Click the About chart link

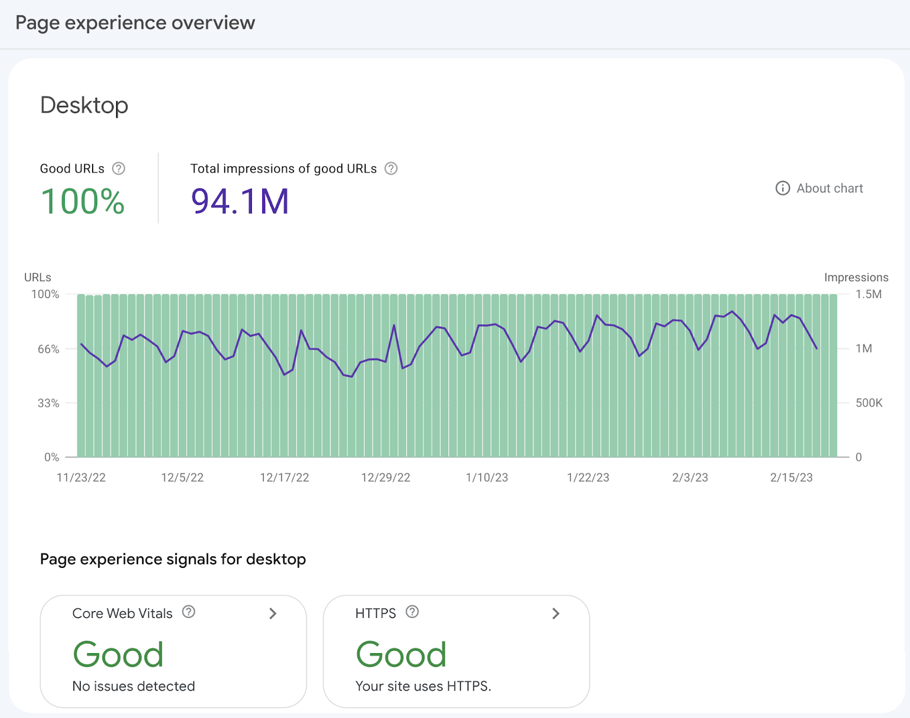point(829,188)
